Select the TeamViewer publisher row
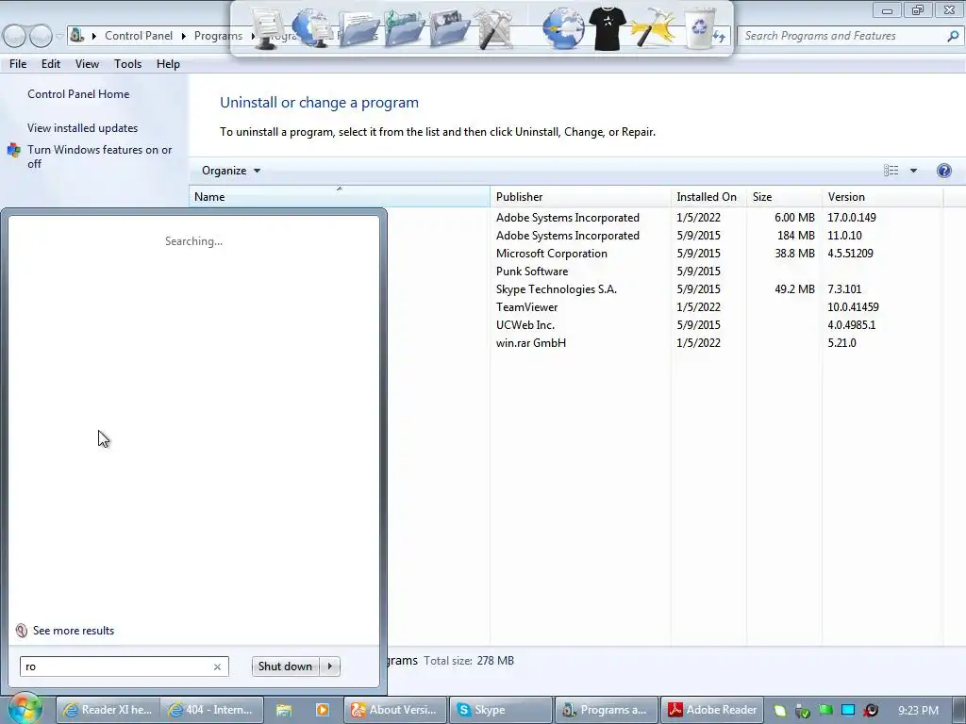 (x=526, y=306)
